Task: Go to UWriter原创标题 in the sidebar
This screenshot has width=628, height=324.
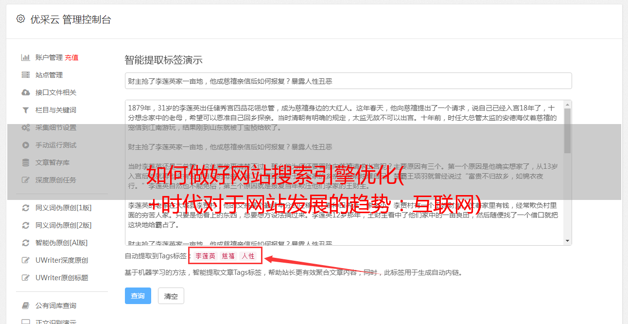Action: pyautogui.click(x=62, y=278)
